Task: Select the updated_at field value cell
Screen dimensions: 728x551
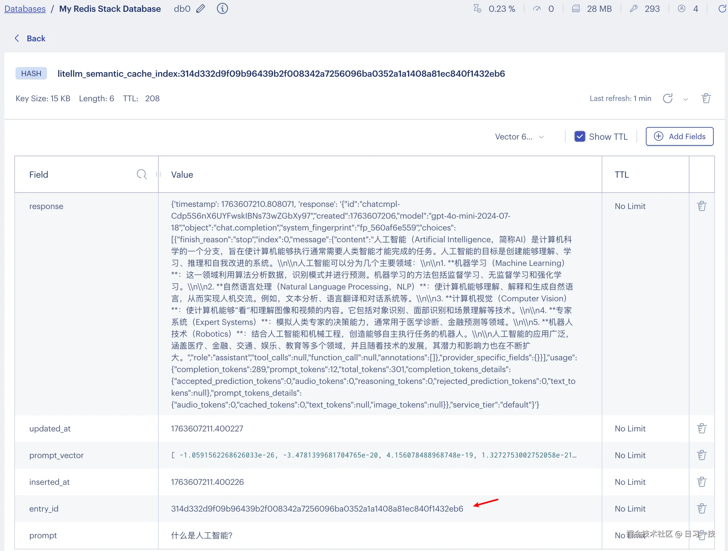Action: [x=207, y=428]
